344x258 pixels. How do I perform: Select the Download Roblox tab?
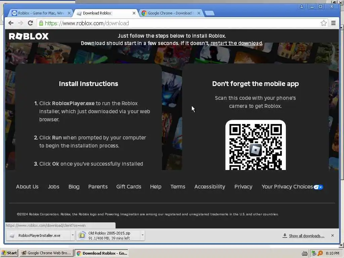tap(105, 13)
